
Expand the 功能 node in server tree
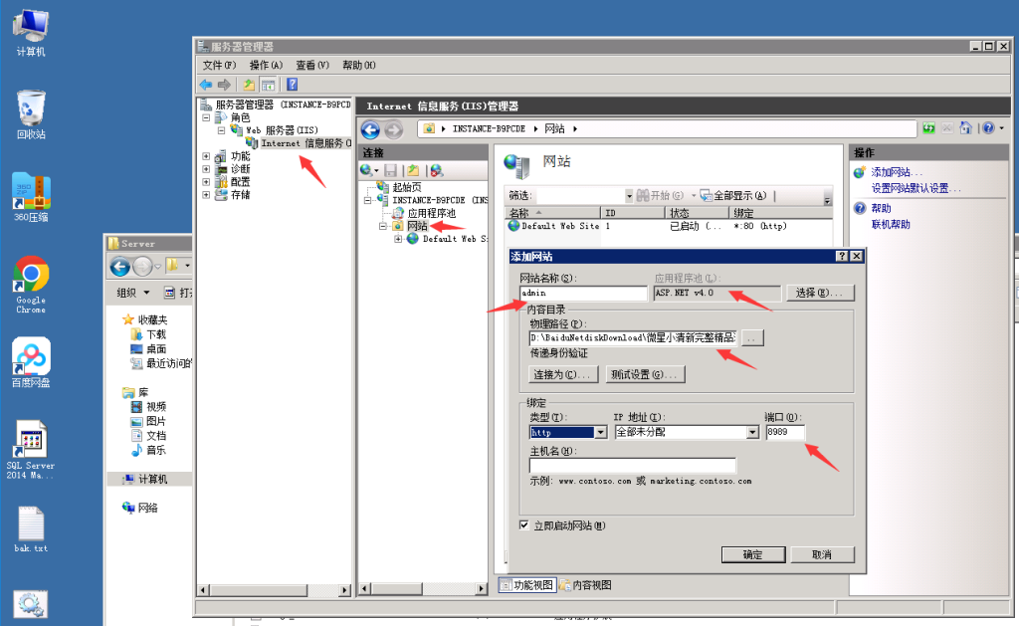point(206,156)
